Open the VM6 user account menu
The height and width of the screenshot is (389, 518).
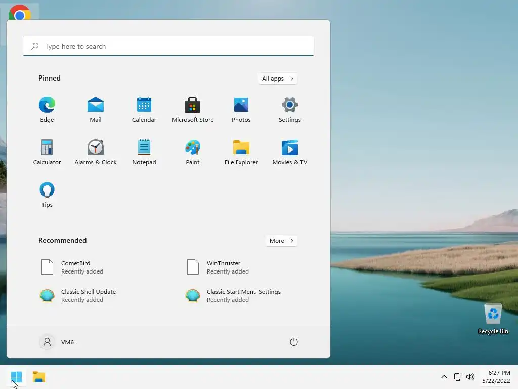(x=57, y=342)
